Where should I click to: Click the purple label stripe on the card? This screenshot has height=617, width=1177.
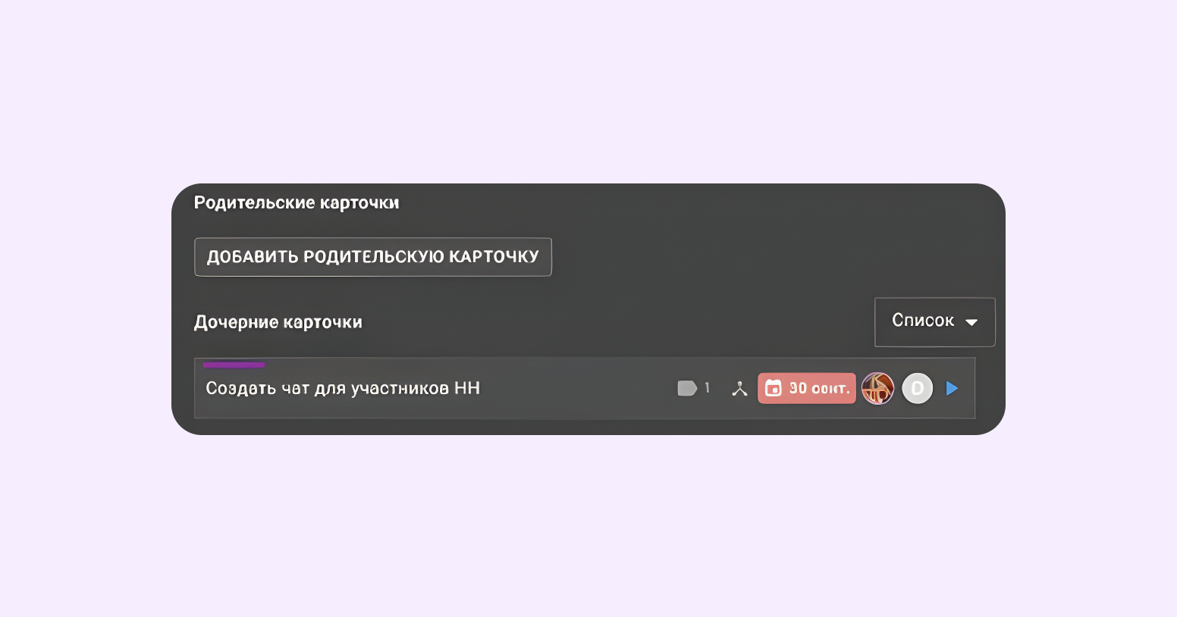(x=234, y=365)
